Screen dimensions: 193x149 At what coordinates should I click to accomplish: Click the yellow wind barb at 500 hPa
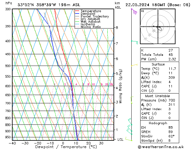pos(134,65)
